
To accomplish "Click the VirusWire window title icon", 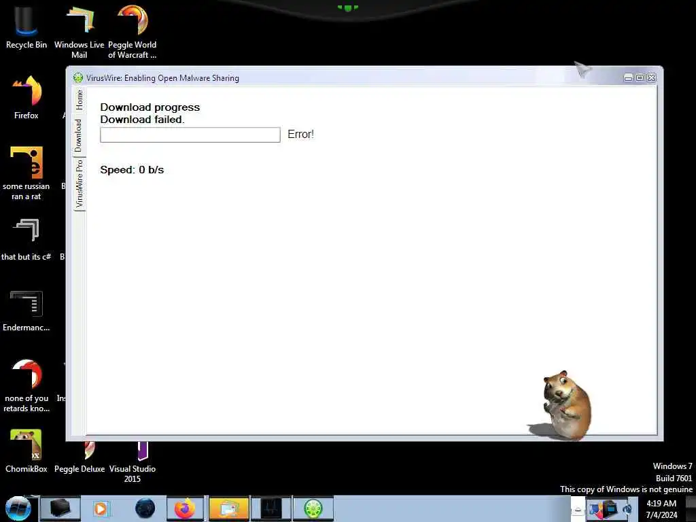I will tap(78, 77).
